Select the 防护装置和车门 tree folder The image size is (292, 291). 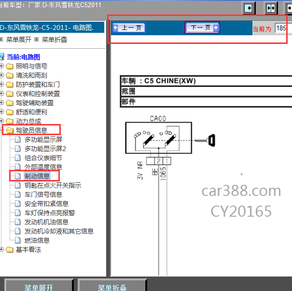pos(38,84)
